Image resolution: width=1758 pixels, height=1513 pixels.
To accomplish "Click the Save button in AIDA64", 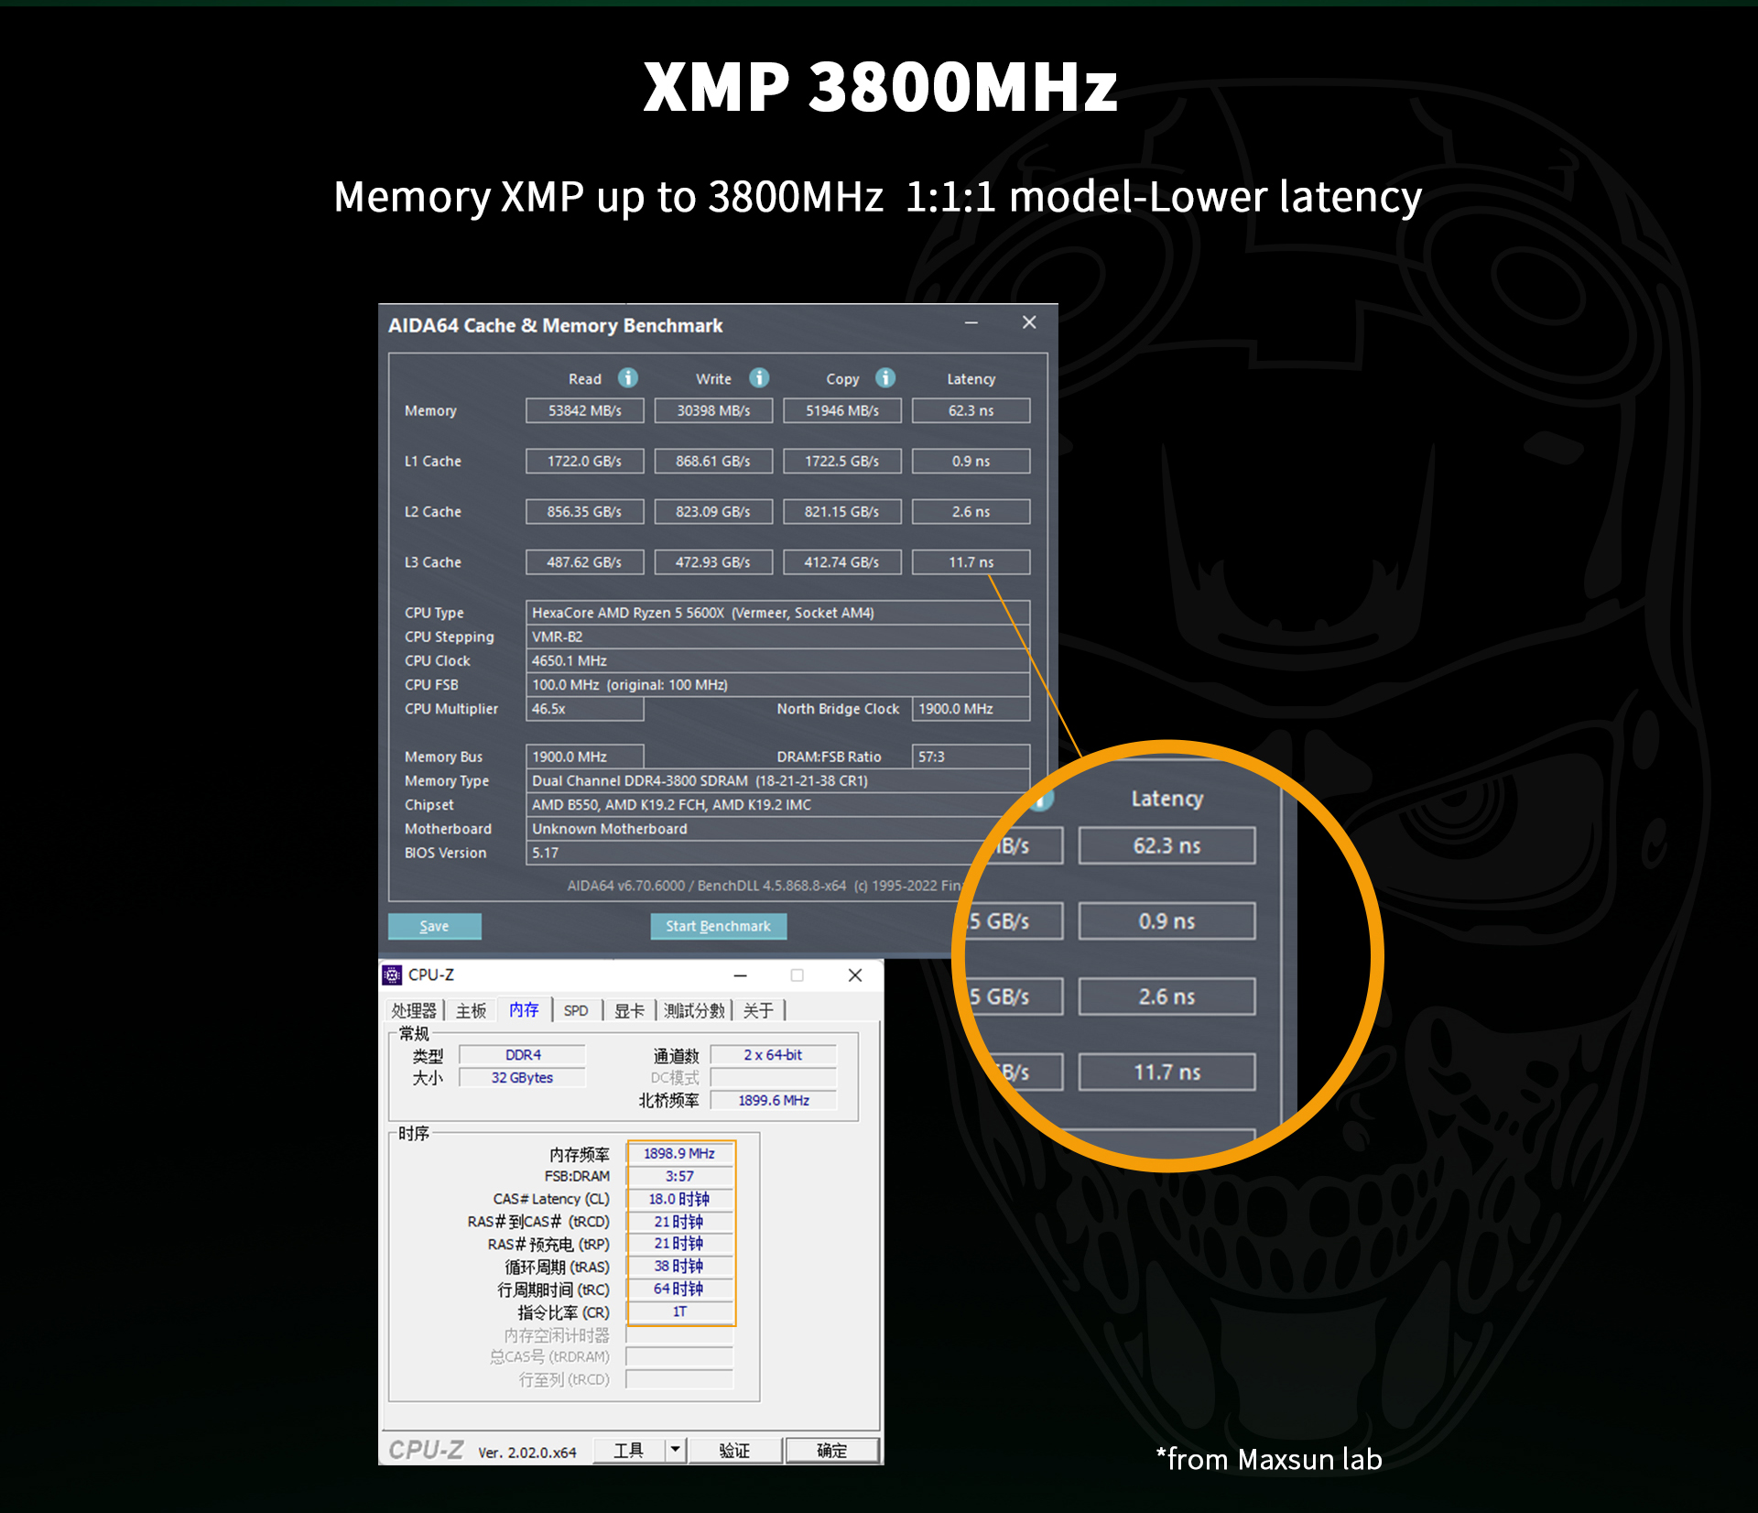I will 434,926.
